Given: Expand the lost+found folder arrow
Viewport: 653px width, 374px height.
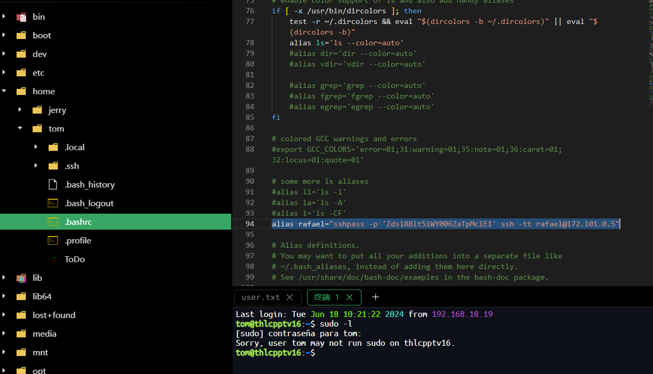Looking at the screenshot, I should pyautogui.click(x=4, y=315).
